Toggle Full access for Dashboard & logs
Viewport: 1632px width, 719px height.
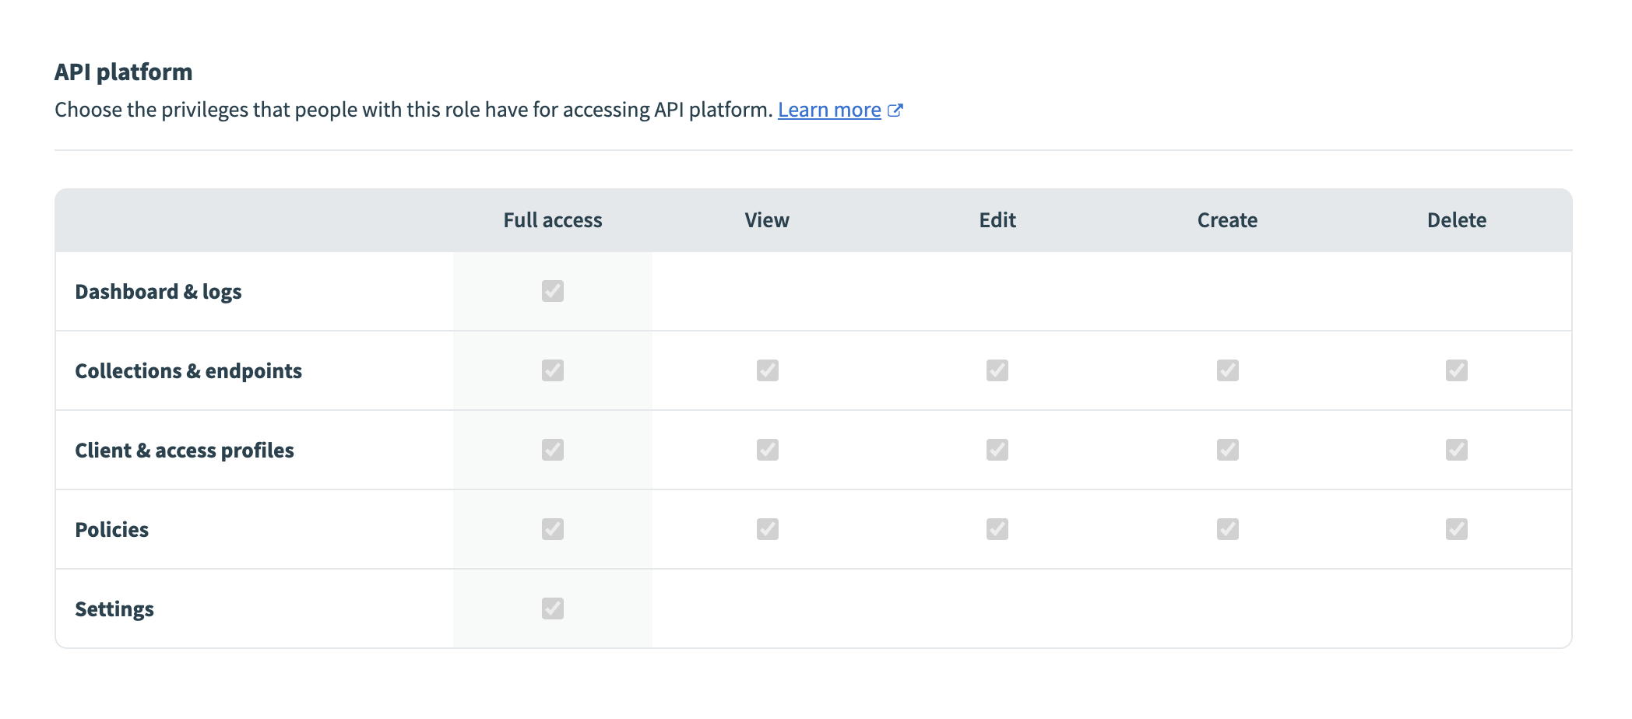pyautogui.click(x=552, y=291)
